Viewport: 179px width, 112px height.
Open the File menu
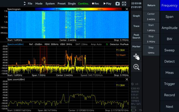[30, 3]
